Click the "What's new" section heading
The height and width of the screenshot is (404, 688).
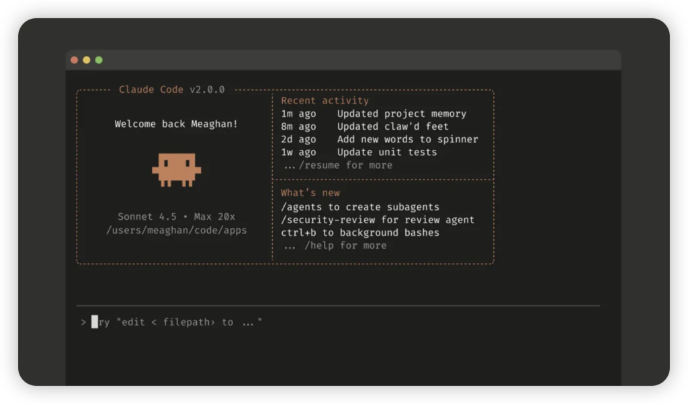tap(310, 193)
